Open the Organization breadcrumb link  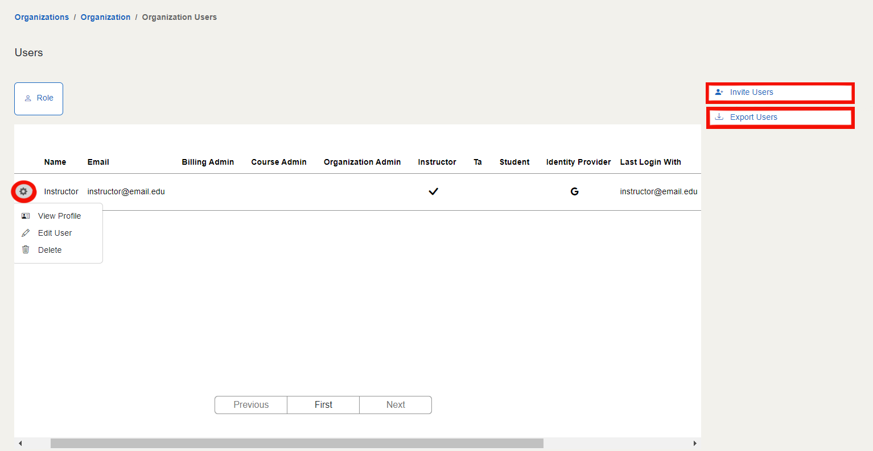105,17
